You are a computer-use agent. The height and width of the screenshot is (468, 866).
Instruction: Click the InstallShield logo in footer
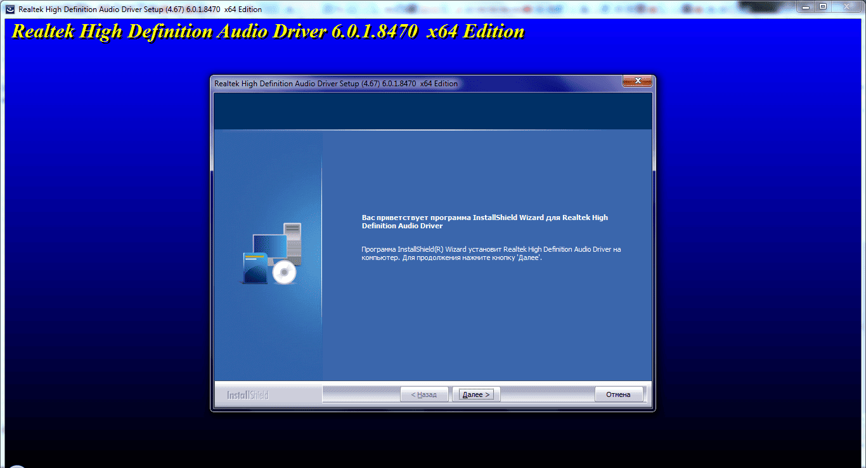click(247, 395)
